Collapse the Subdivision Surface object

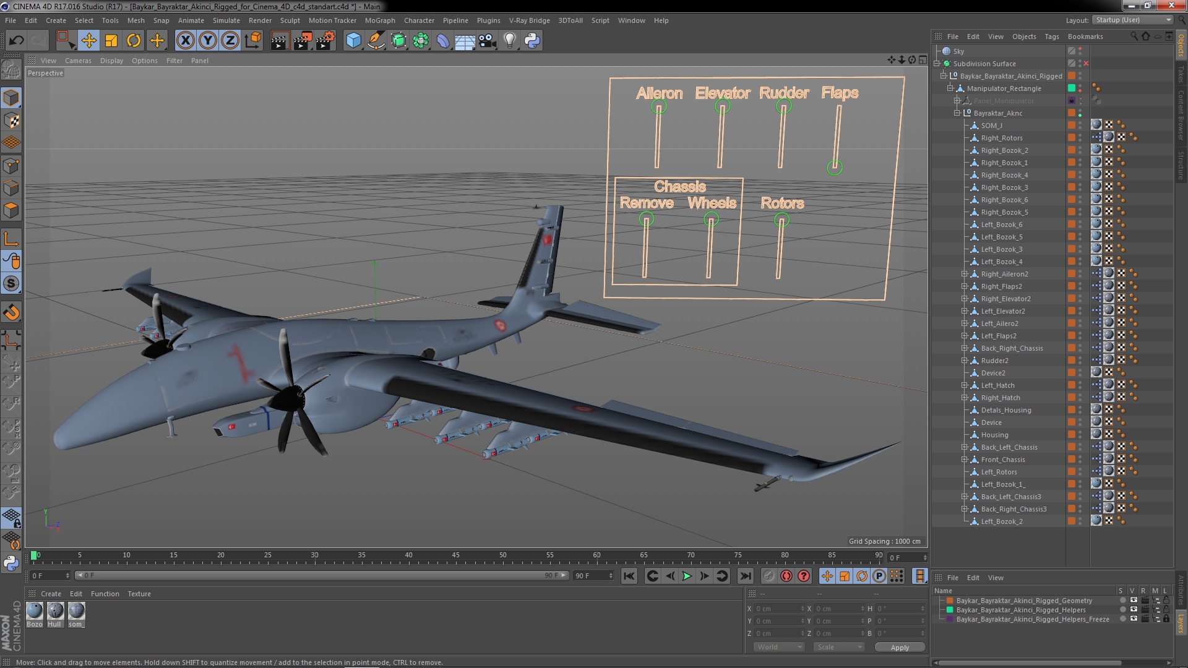[x=937, y=64]
